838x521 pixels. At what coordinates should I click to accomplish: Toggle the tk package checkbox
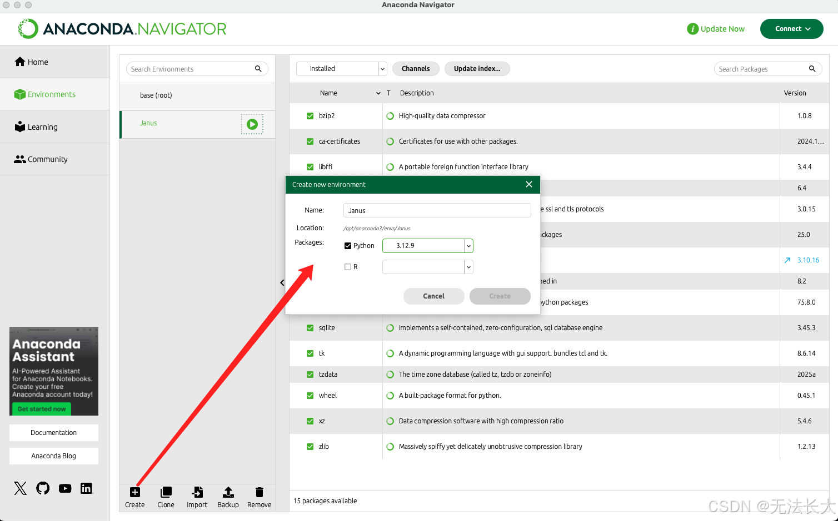(x=310, y=353)
